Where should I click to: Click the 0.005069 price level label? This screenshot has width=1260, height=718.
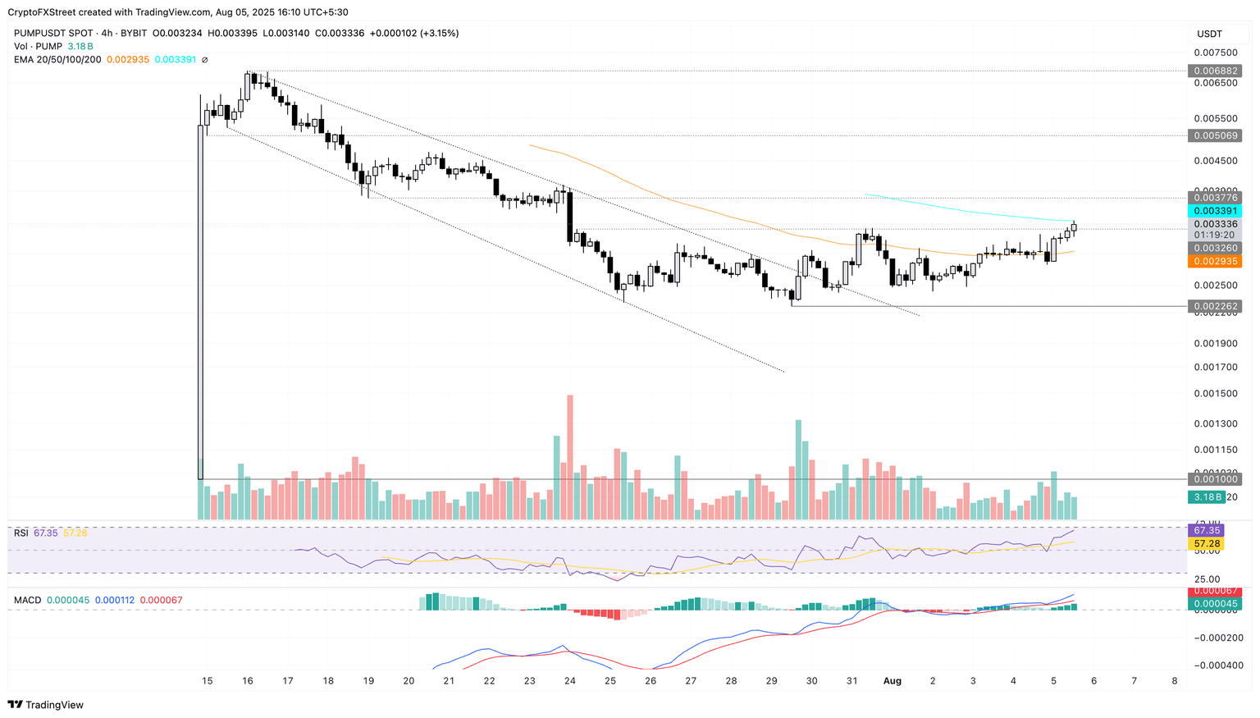click(1215, 135)
